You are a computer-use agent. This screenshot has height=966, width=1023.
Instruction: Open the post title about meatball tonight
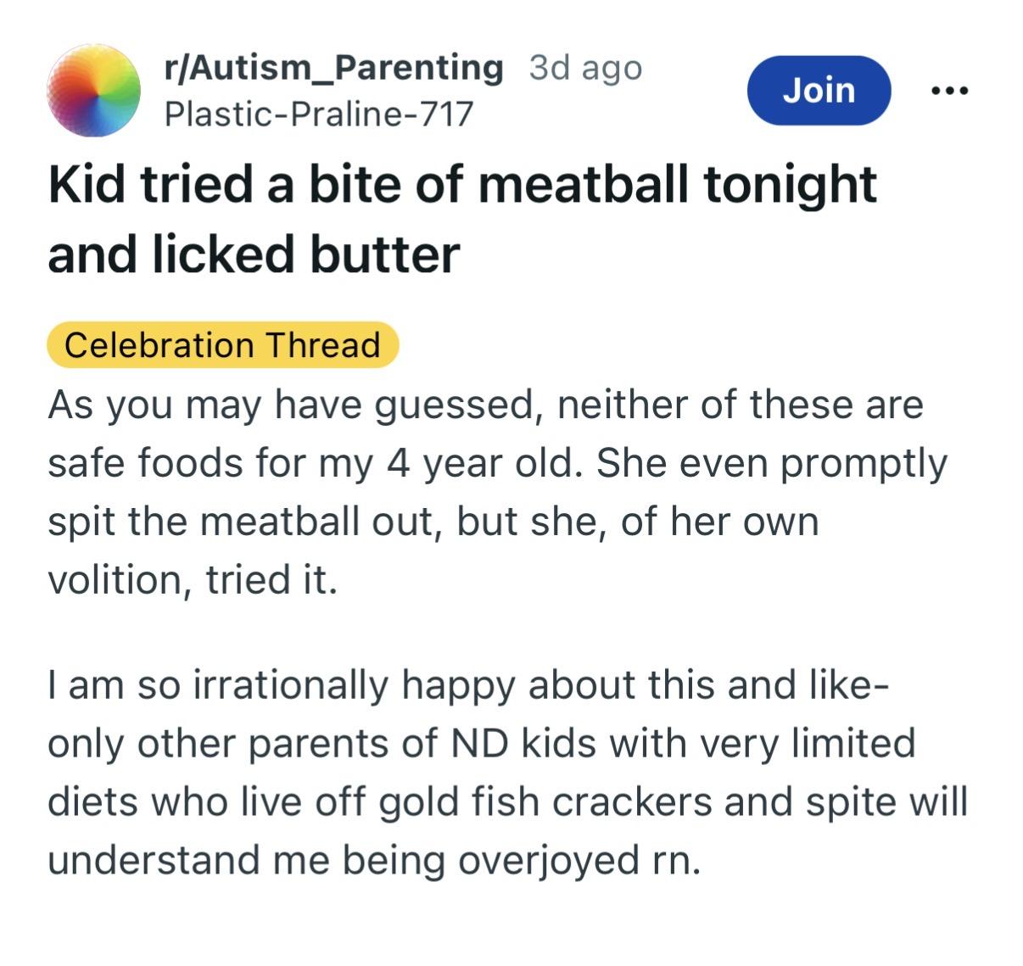462,185
